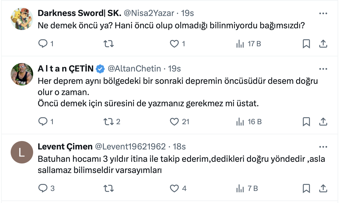Click Levent Çimen's display name
Image resolution: width=341 pixels, height=203 pixels.
coord(65,146)
